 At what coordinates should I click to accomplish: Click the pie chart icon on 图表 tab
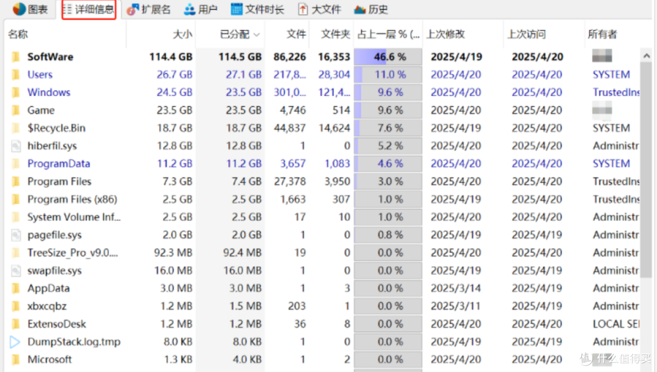(x=19, y=9)
